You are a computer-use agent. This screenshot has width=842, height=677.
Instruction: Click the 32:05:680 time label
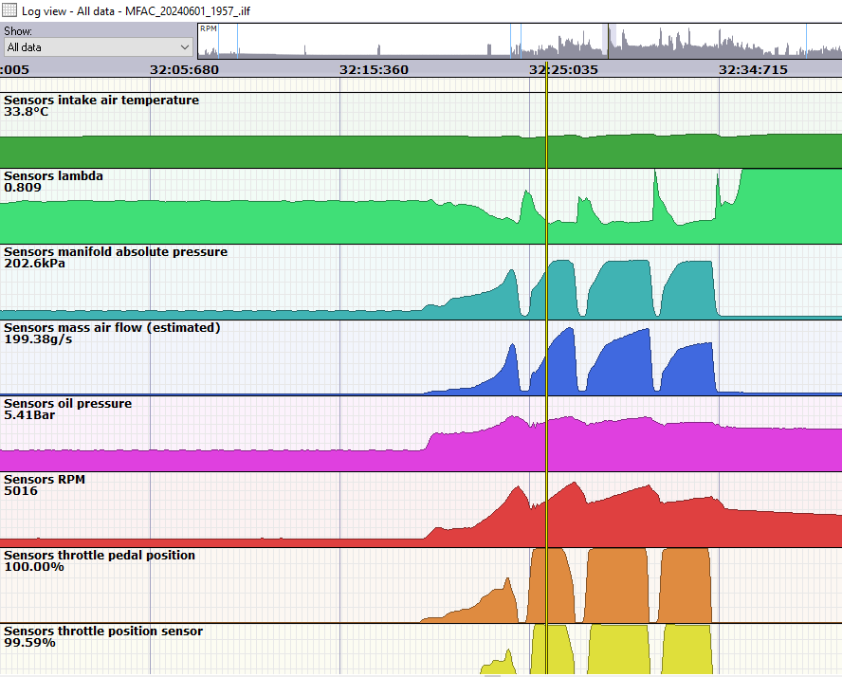tap(184, 70)
